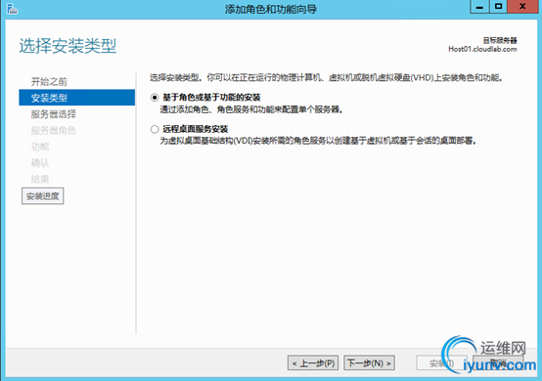Click the VDI description text under remote desktop option

tap(318, 141)
